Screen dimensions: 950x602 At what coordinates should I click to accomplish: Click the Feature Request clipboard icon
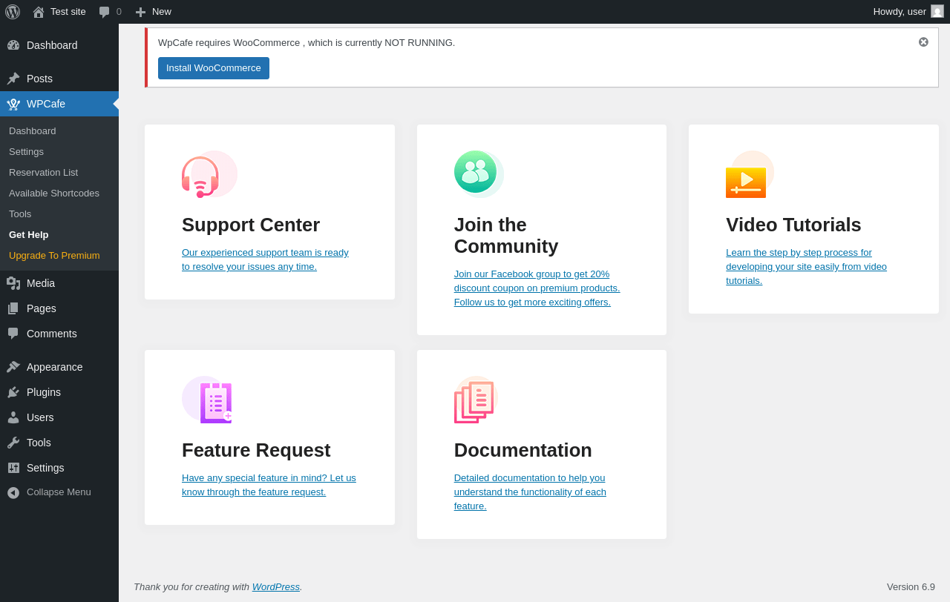[215, 403]
